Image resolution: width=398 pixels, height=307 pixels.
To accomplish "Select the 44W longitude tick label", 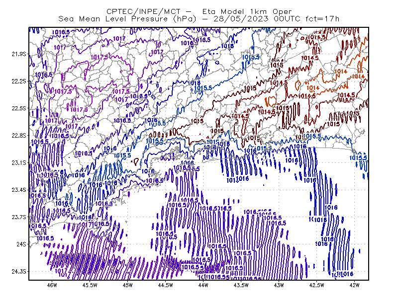I will [x=203, y=285].
